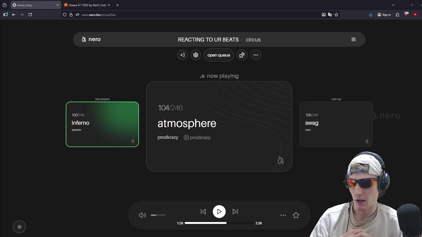Skip to next track
Screen dimensions: 422x237
[235, 212]
